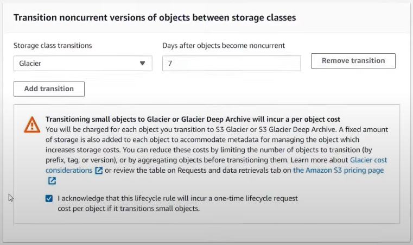Click external link icon below pricing page link
The width and height of the screenshot is (413, 245).
[52, 181]
